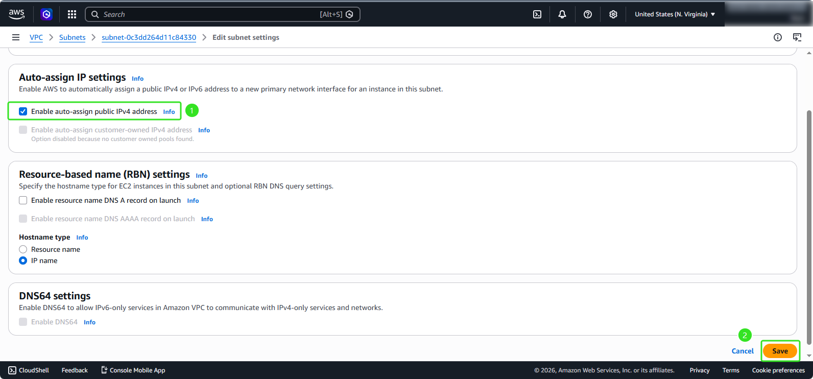Cancel editing subnet settings
The image size is (813, 379).
pos(743,351)
